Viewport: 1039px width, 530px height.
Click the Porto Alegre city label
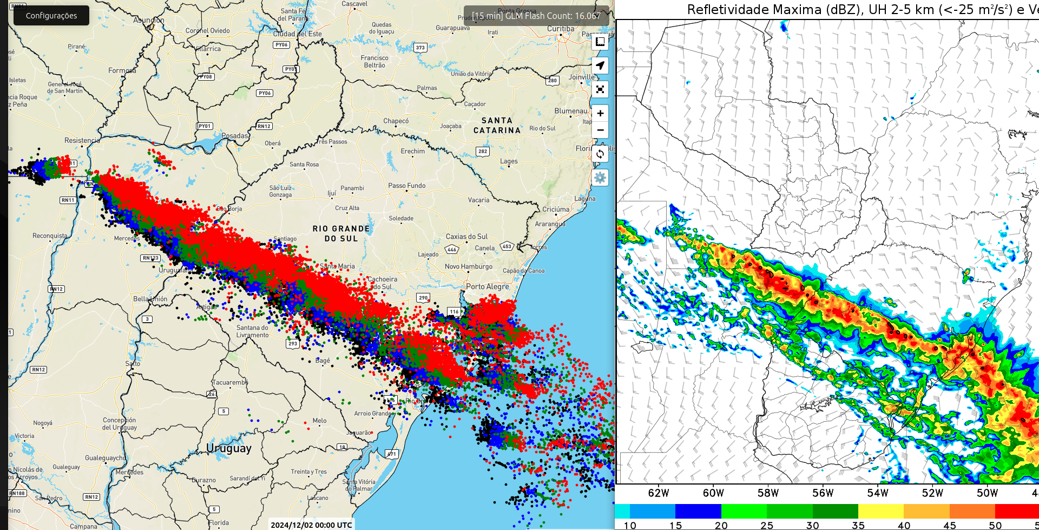(x=488, y=286)
